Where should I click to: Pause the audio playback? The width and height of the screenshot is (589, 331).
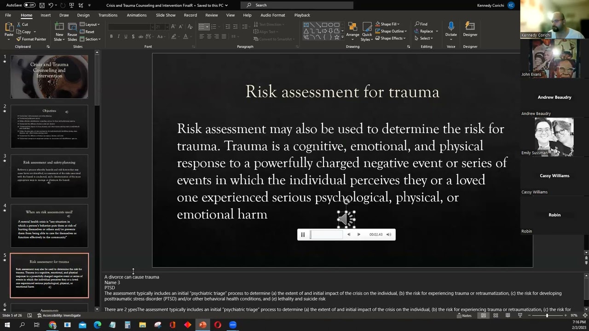click(303, 234)
